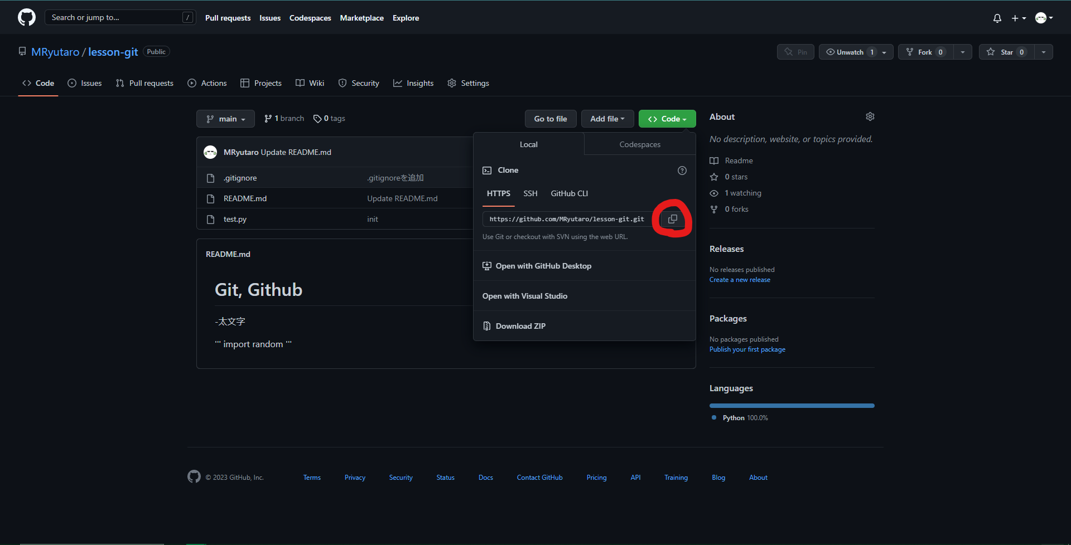Click the Python language bar

click(791, 405)
